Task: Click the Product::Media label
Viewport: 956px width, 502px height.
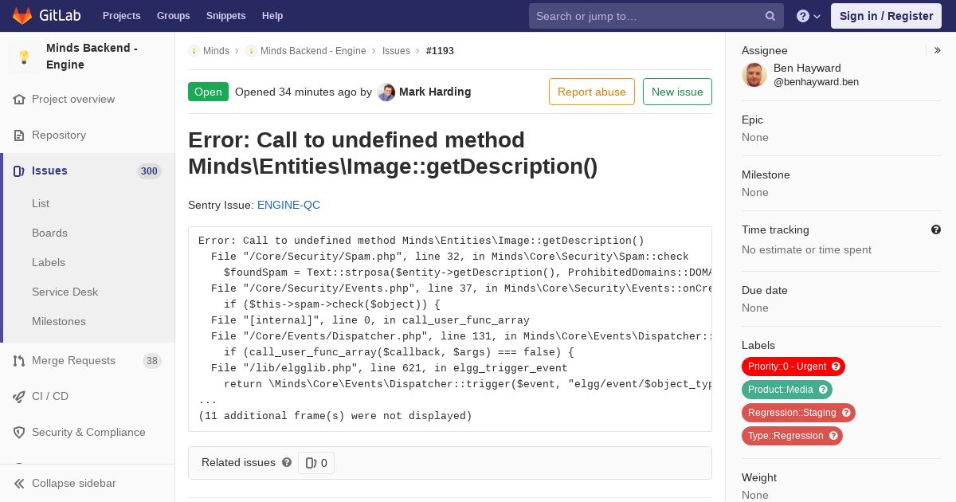Action: (787, 390)
